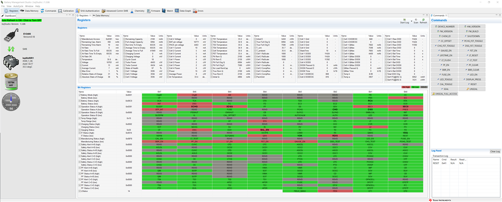Click the SMB green arrows icon
The height and width of the screenshot is (202, 502).
click(x=11, y=49)
